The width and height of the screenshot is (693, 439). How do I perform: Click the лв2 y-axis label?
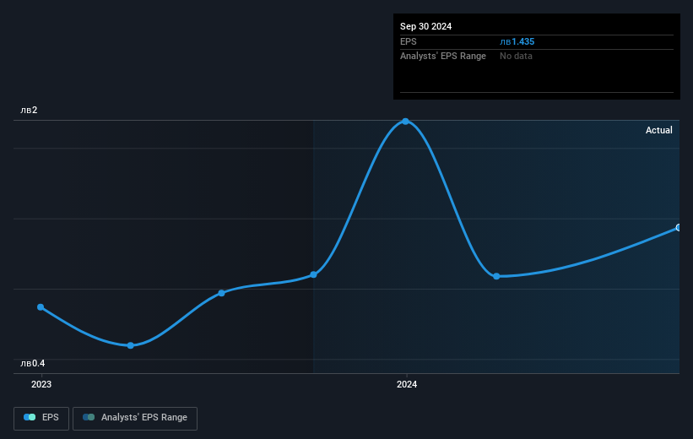[29, 110]
